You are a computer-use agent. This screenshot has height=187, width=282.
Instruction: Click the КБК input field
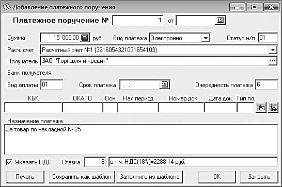[x=33, y=108]
